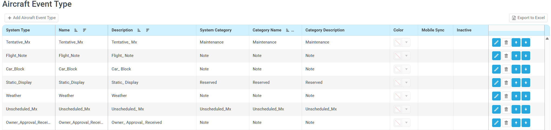Expand color picker arrow in Car_Block row
The width and height of the screenshot is (551, 130).
(406, 69)
